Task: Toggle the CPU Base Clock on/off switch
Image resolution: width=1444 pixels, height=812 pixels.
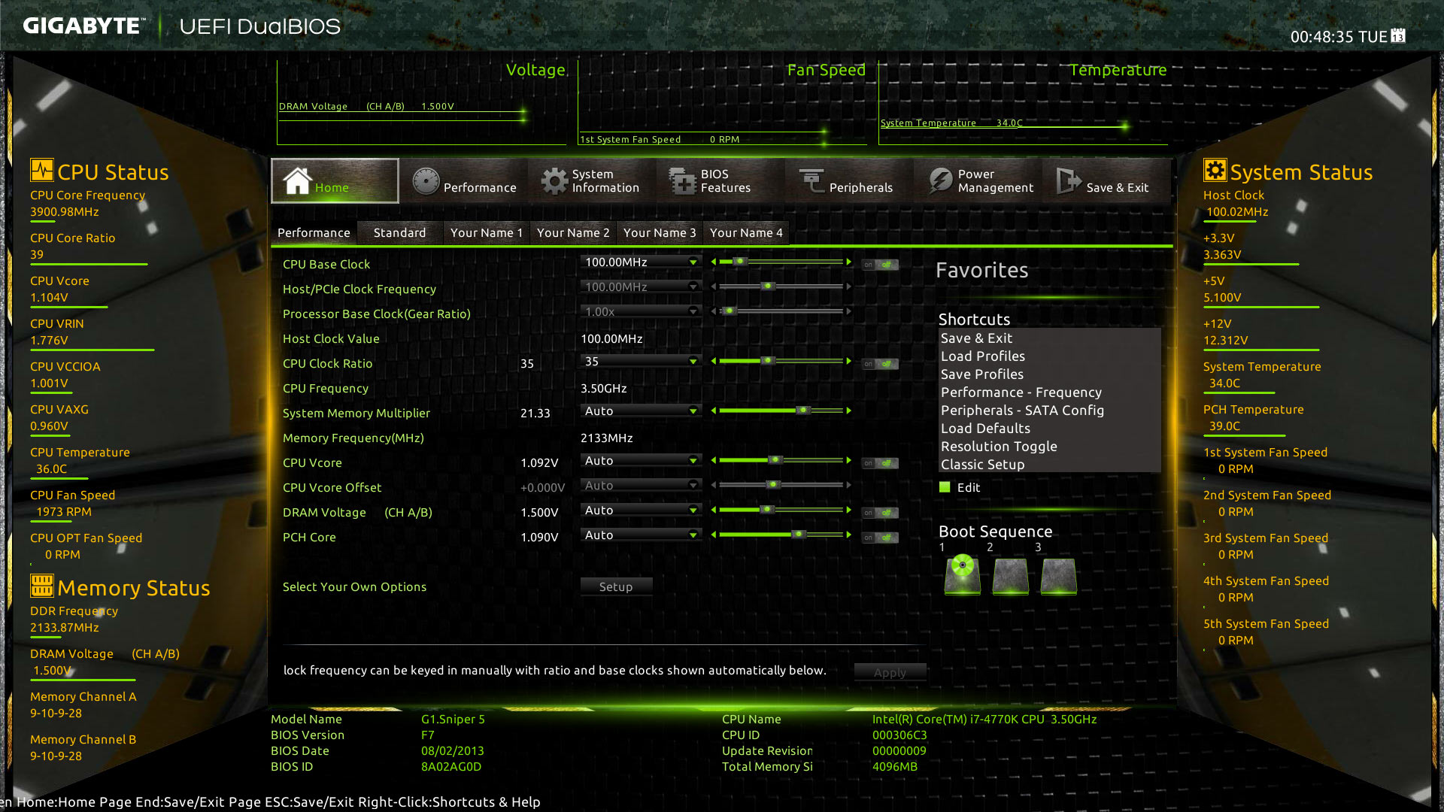Action: pyautogui.click(x=880, y=265)
